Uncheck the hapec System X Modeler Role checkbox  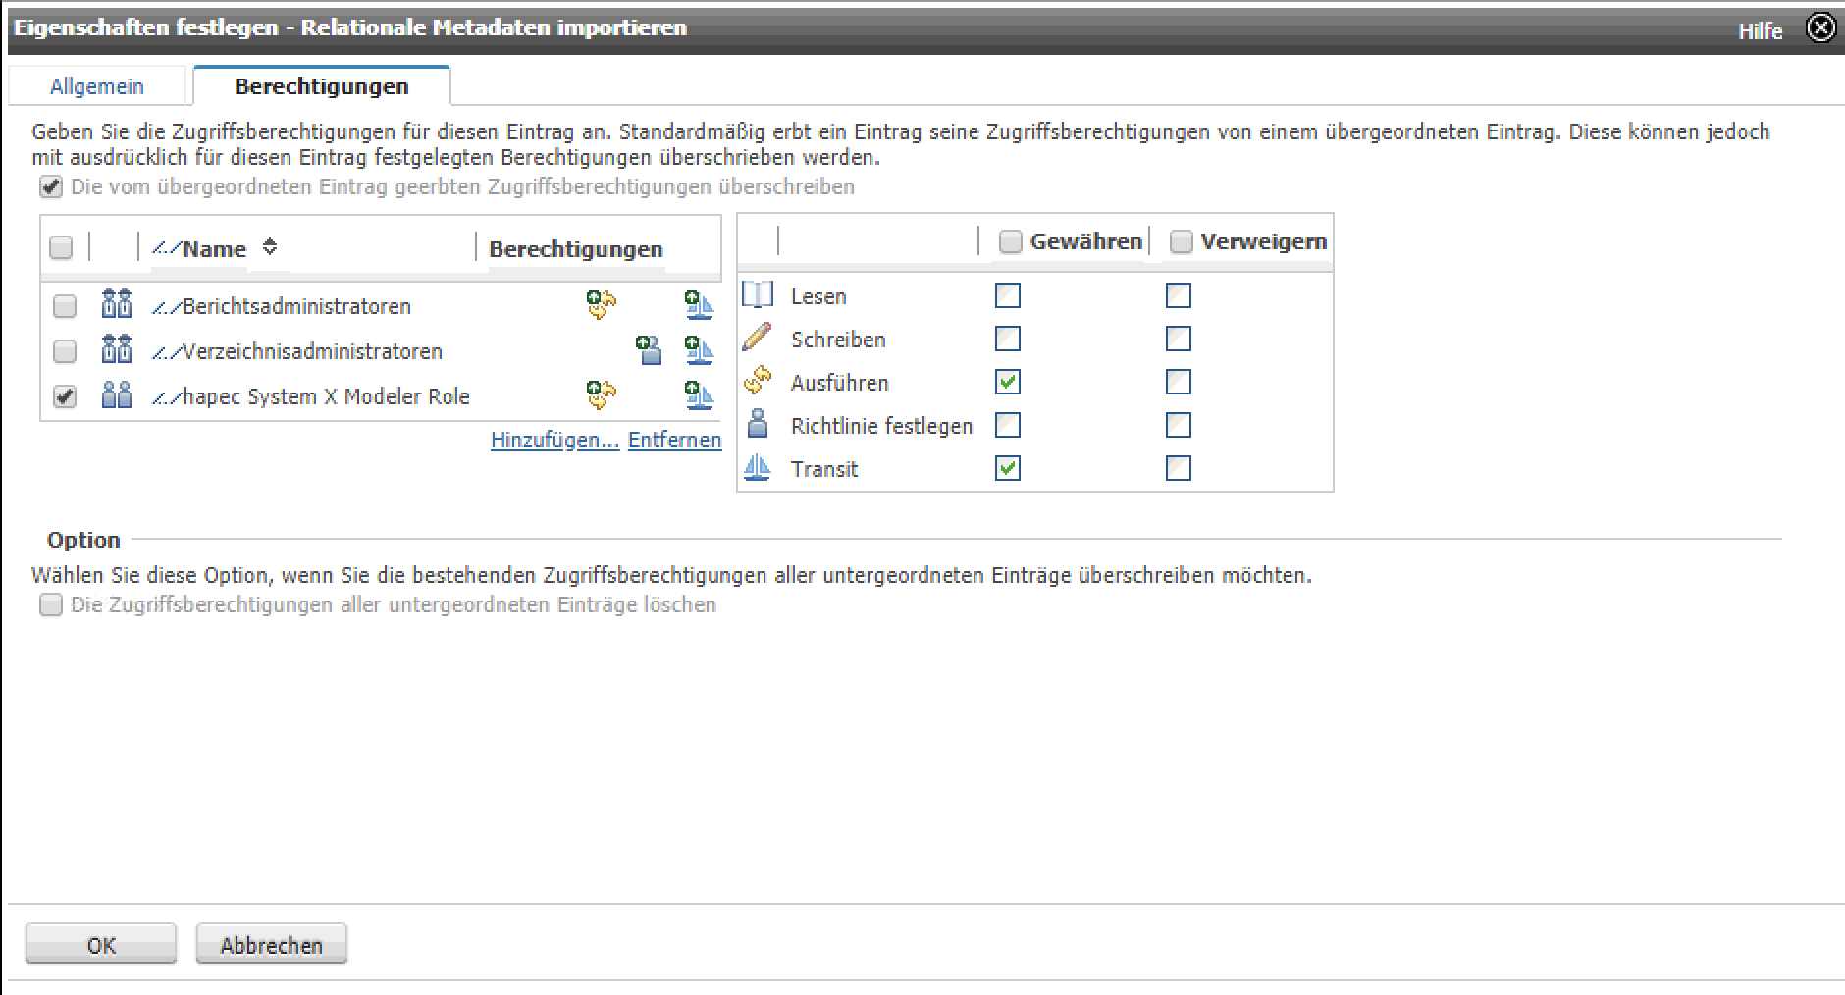(65, 396)
